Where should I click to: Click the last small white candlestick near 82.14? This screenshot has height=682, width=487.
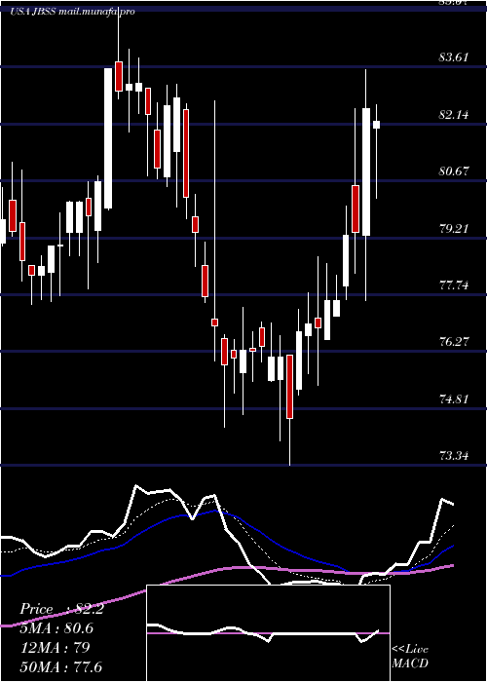tap(377, 125)
